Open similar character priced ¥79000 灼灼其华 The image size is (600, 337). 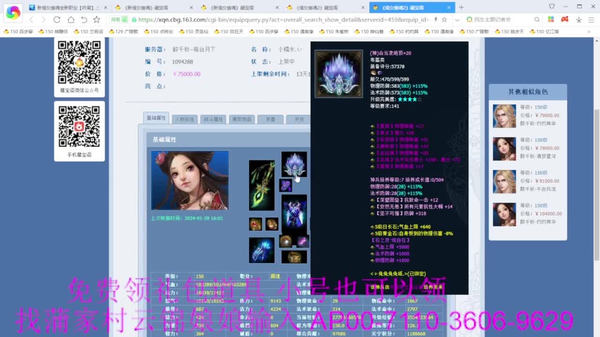(527, 116)
